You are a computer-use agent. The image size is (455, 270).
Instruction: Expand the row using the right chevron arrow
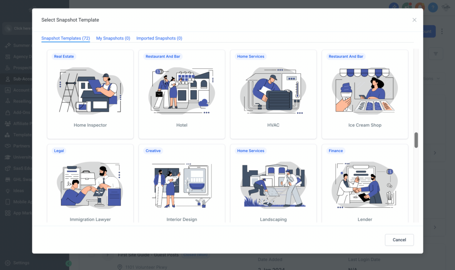[x=435, y=152]
